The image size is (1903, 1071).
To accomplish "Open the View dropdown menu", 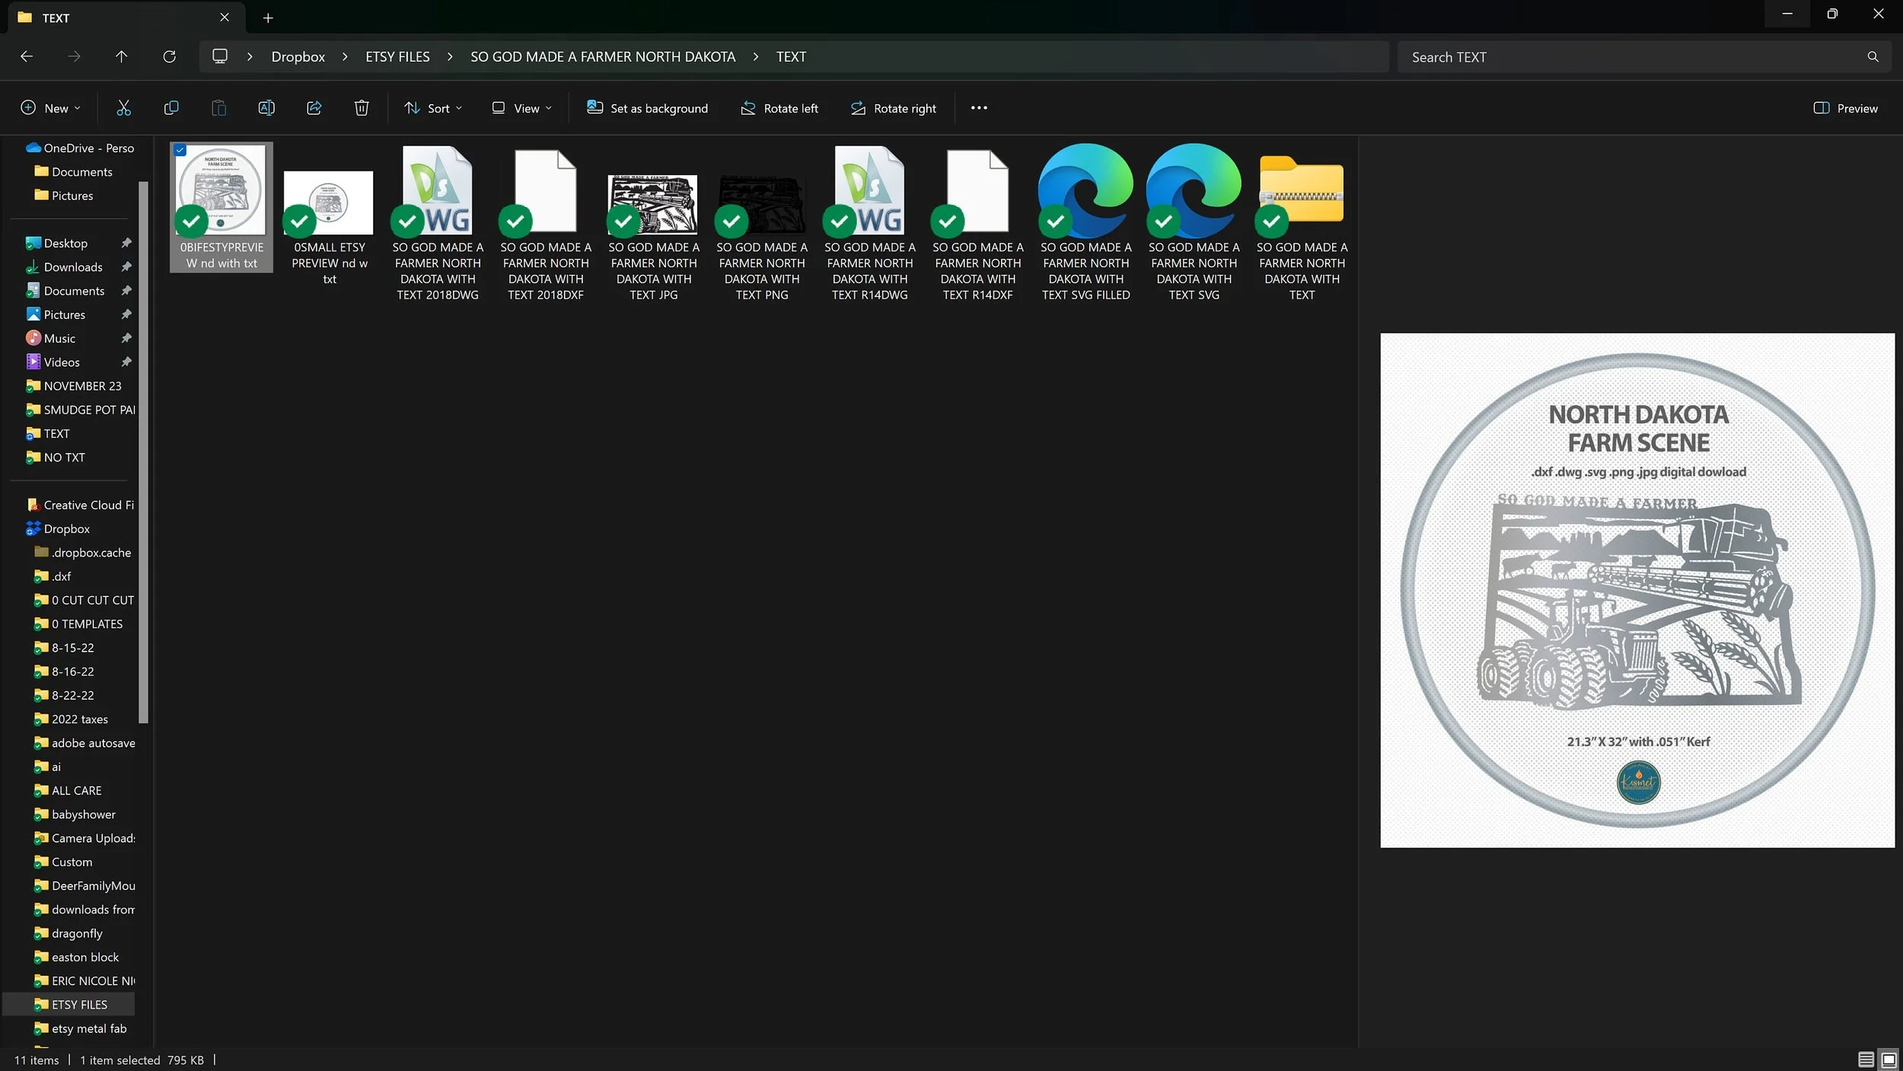I will click(x=522, y=108).
